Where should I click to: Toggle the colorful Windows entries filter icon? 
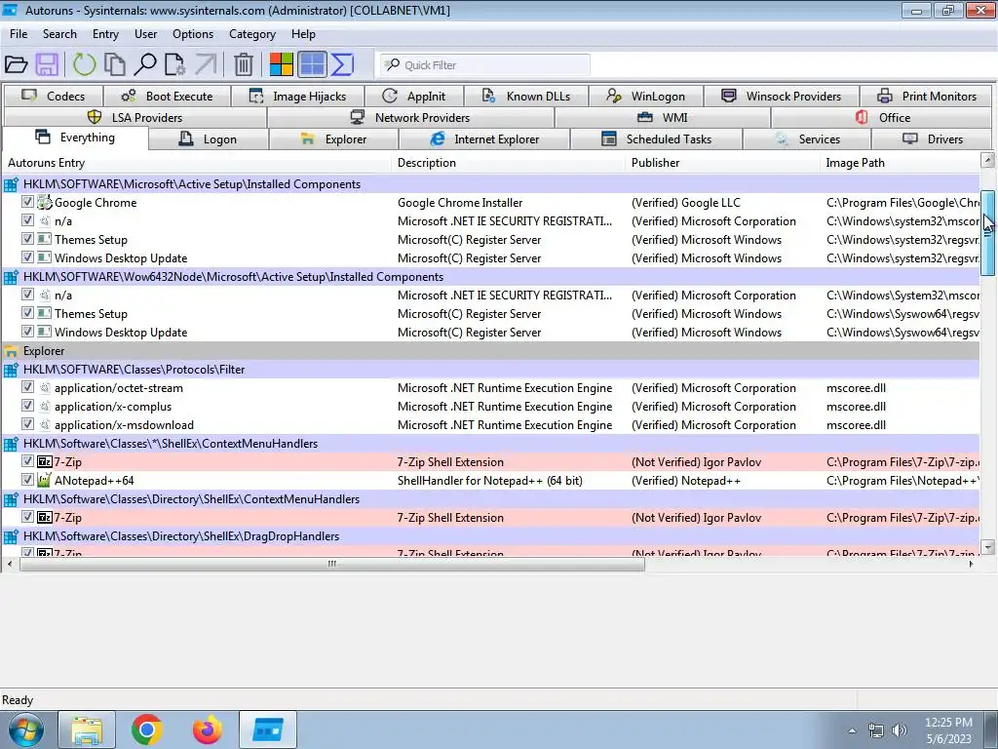pos(282,64)
